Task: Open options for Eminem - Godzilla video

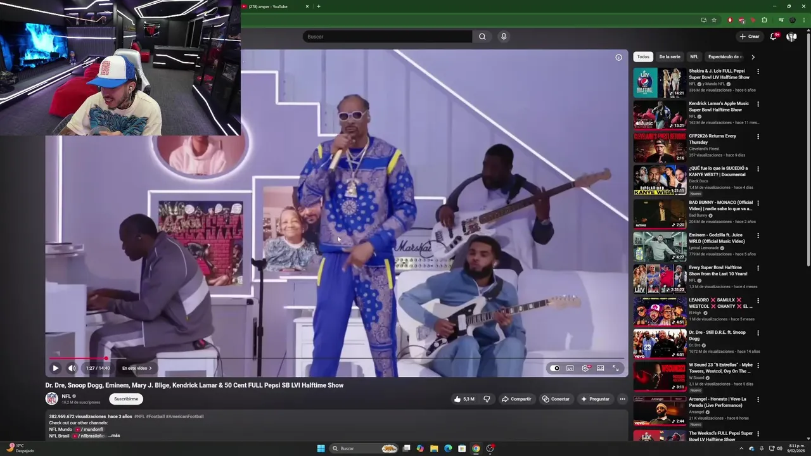Action: [x=758, y=235]
